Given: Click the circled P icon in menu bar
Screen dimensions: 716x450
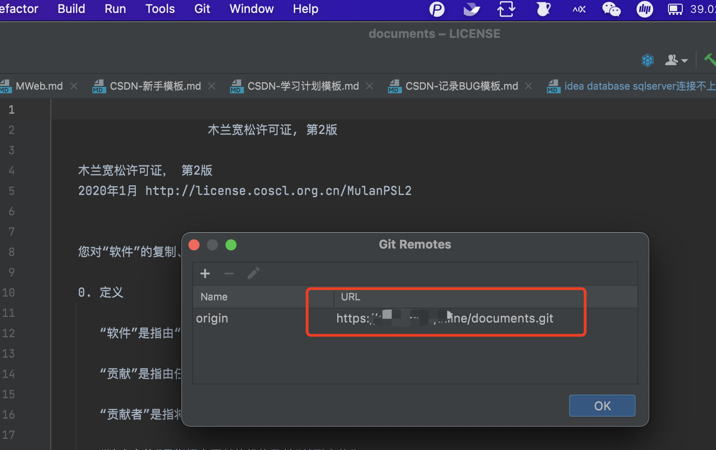Looking at the screenshot, I should 436,9.
